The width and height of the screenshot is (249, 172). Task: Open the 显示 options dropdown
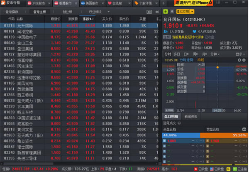click(x=240, y=54)
